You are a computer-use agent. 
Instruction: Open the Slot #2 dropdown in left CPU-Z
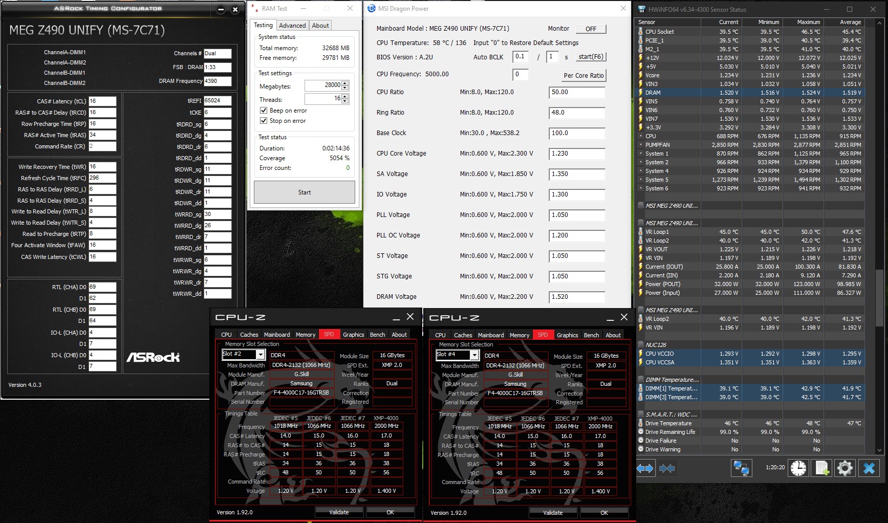pyautogui.click(x=260, y=355)
